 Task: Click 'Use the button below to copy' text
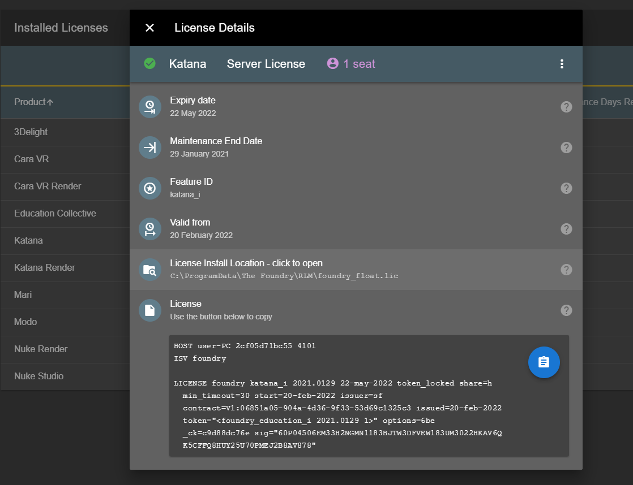(x=221, y=317)
